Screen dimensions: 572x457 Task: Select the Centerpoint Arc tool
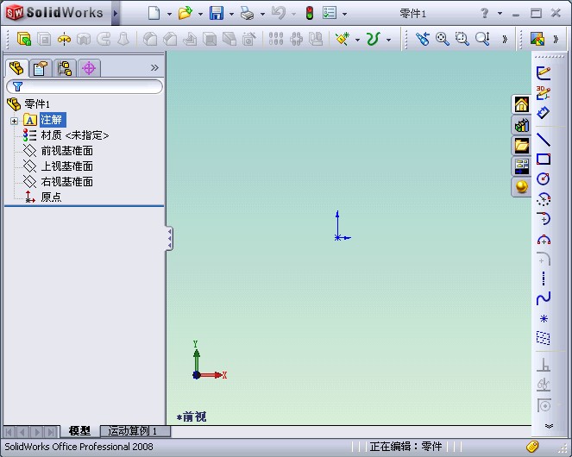point(544,218)
